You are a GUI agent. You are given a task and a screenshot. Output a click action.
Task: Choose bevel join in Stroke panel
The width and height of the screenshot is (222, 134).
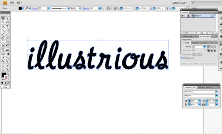pos(215,51)
